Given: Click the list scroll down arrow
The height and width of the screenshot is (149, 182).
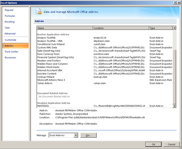Looking at the screenshot, I should (174, 106).
